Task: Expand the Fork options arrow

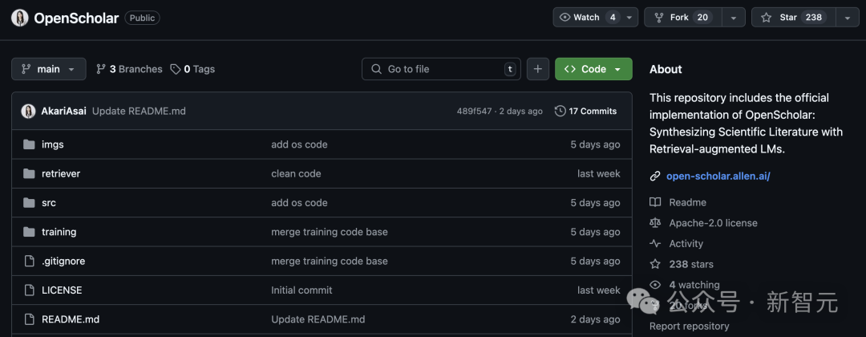Action: [734, 18]
